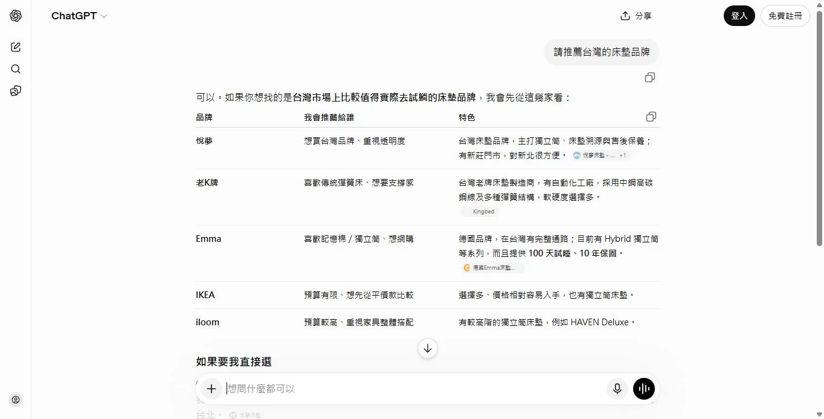Click the cell 喜歡傳統彈簧床、想要支撐感
Viewport: 824px width, 419px height.
pos(358,183)
